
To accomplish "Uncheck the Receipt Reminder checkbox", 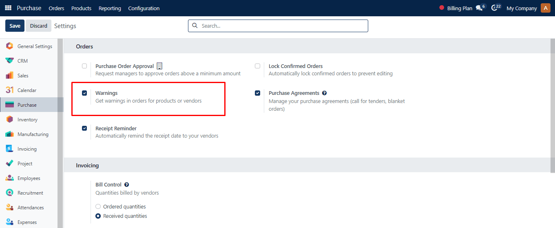I will point(84,128).
